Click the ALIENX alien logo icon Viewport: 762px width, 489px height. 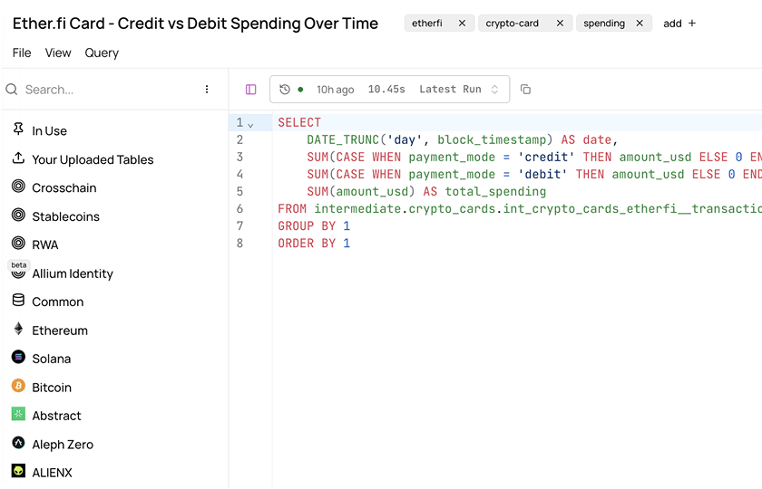[x=18, y=471]
